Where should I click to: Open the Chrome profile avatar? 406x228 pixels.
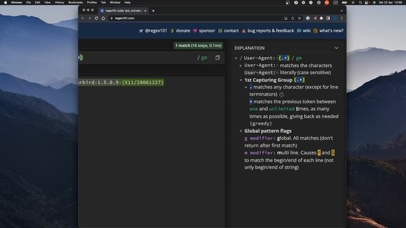tap(335, 18)
